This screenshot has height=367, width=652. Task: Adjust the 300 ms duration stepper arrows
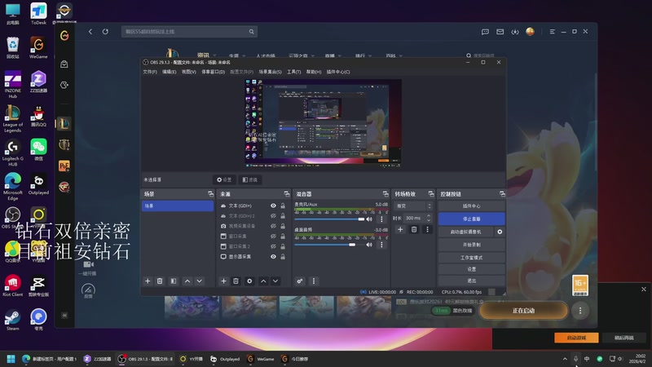pyautogui.click(x=429, y=218)
